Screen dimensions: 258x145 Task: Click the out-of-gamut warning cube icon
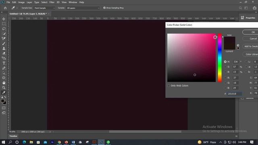click(238, 45)
